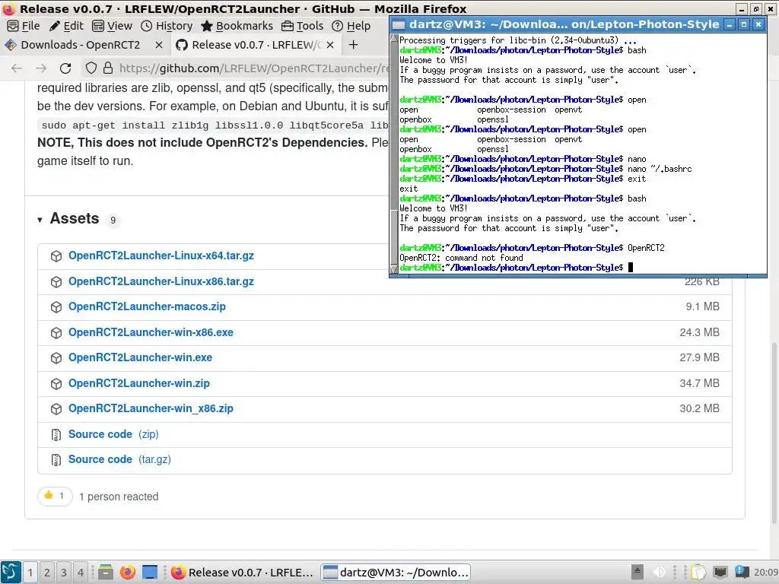The image size is (779, 584).
Task: Click the browser back arrow
Action: coord(17,68)
